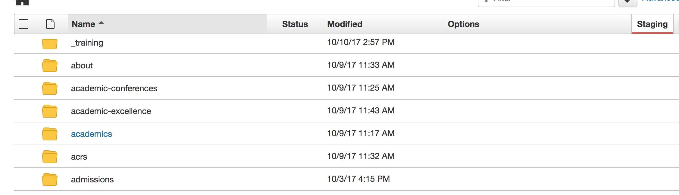
Task: Click the folder icon beside _training
Action: [x=50, y=44]
